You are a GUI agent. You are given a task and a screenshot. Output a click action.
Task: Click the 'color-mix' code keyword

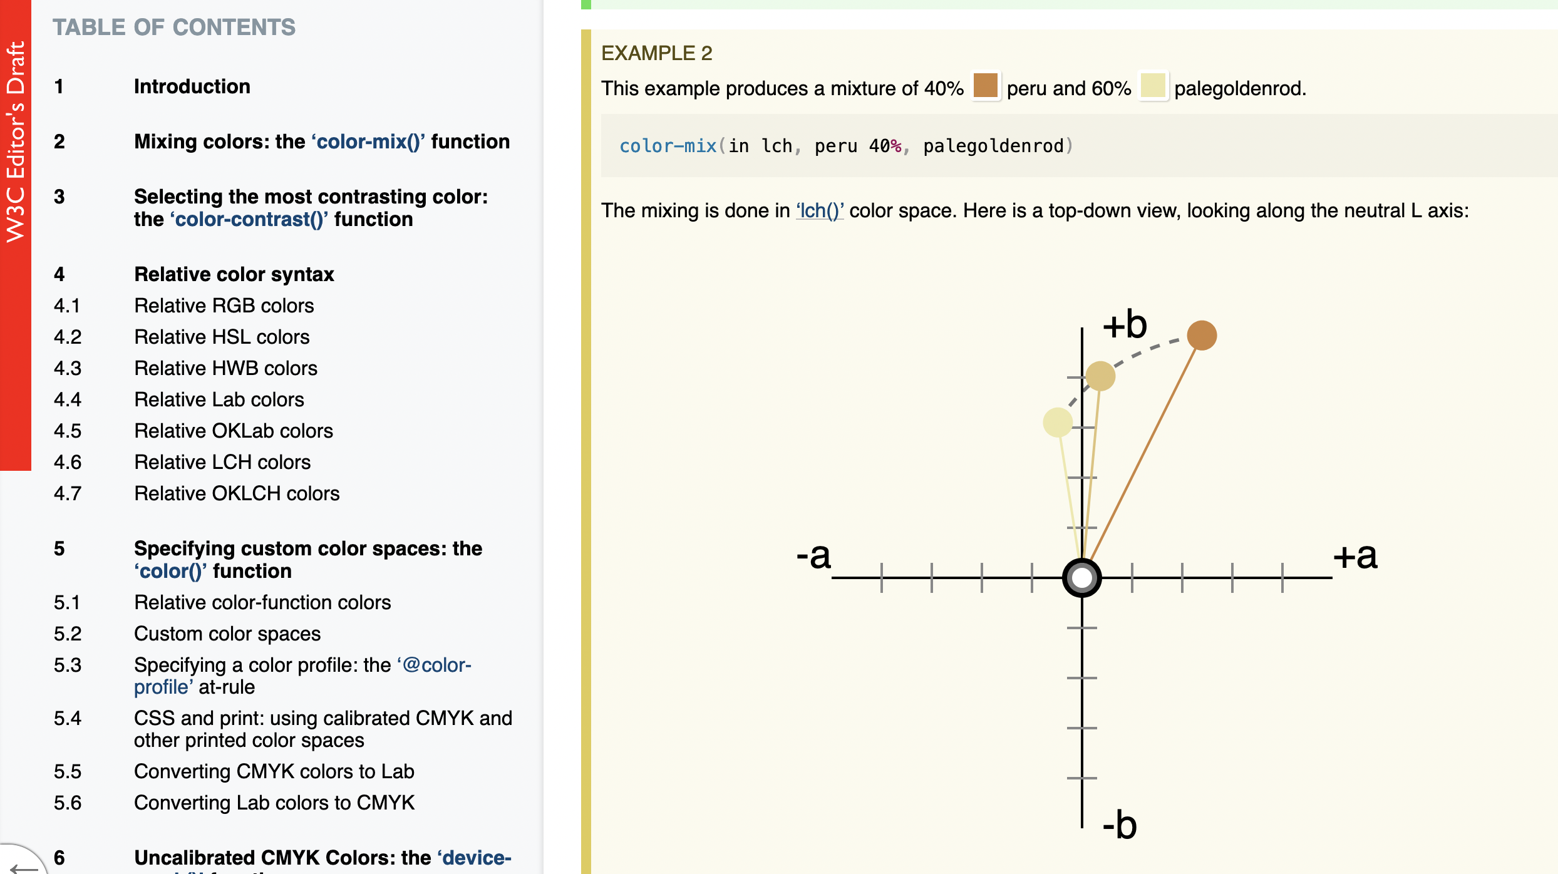tap(668, 146)
